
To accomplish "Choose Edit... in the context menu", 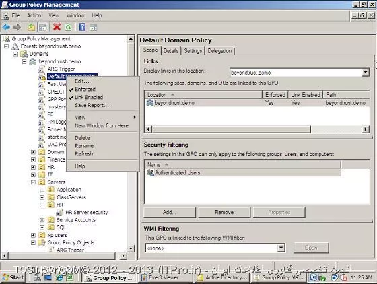I will coord(82,81).
